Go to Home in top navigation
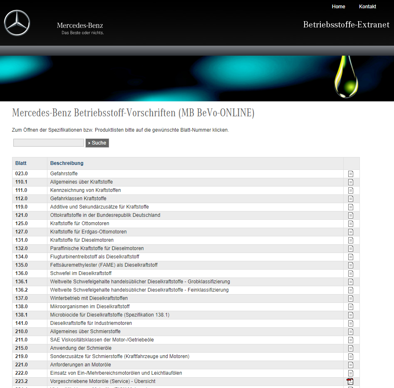 coord(338,7)
